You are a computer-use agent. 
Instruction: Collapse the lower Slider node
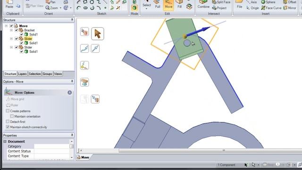(x=11, y=47)
